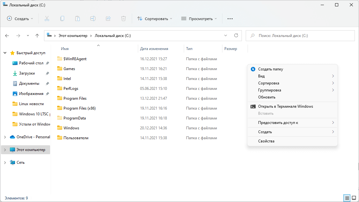Image resolution: width=359 pixels, height=202 pixels.
Task: Click the Games folder icon
Action: click(60, 69)
